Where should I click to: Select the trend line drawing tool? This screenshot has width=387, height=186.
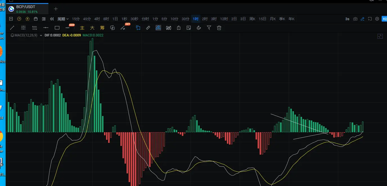12,28
